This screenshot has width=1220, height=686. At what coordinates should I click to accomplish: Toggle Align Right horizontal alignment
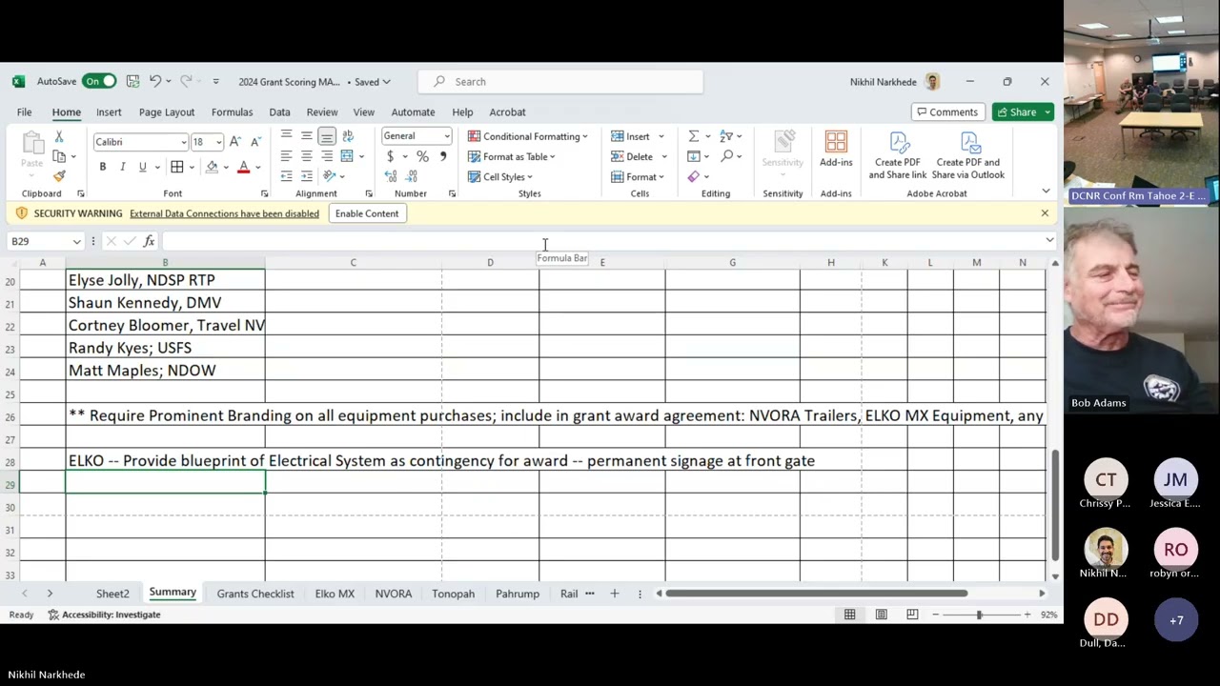(326, 156)
